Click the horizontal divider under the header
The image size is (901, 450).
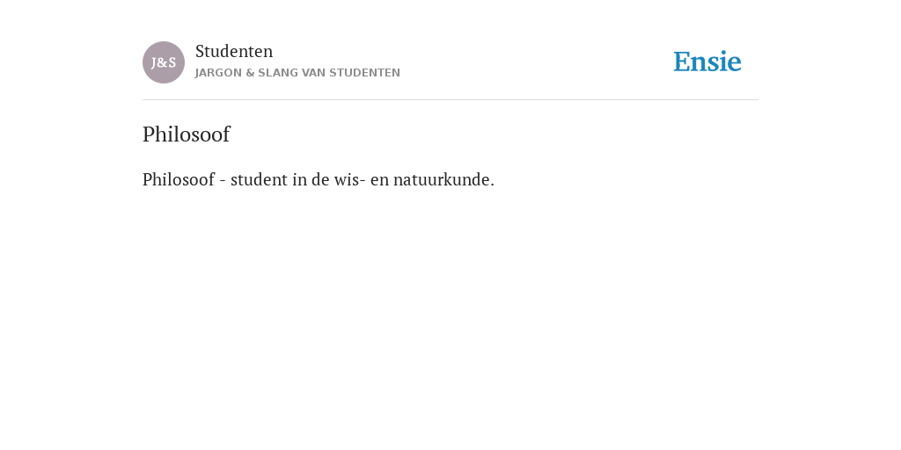coord(450,100)
